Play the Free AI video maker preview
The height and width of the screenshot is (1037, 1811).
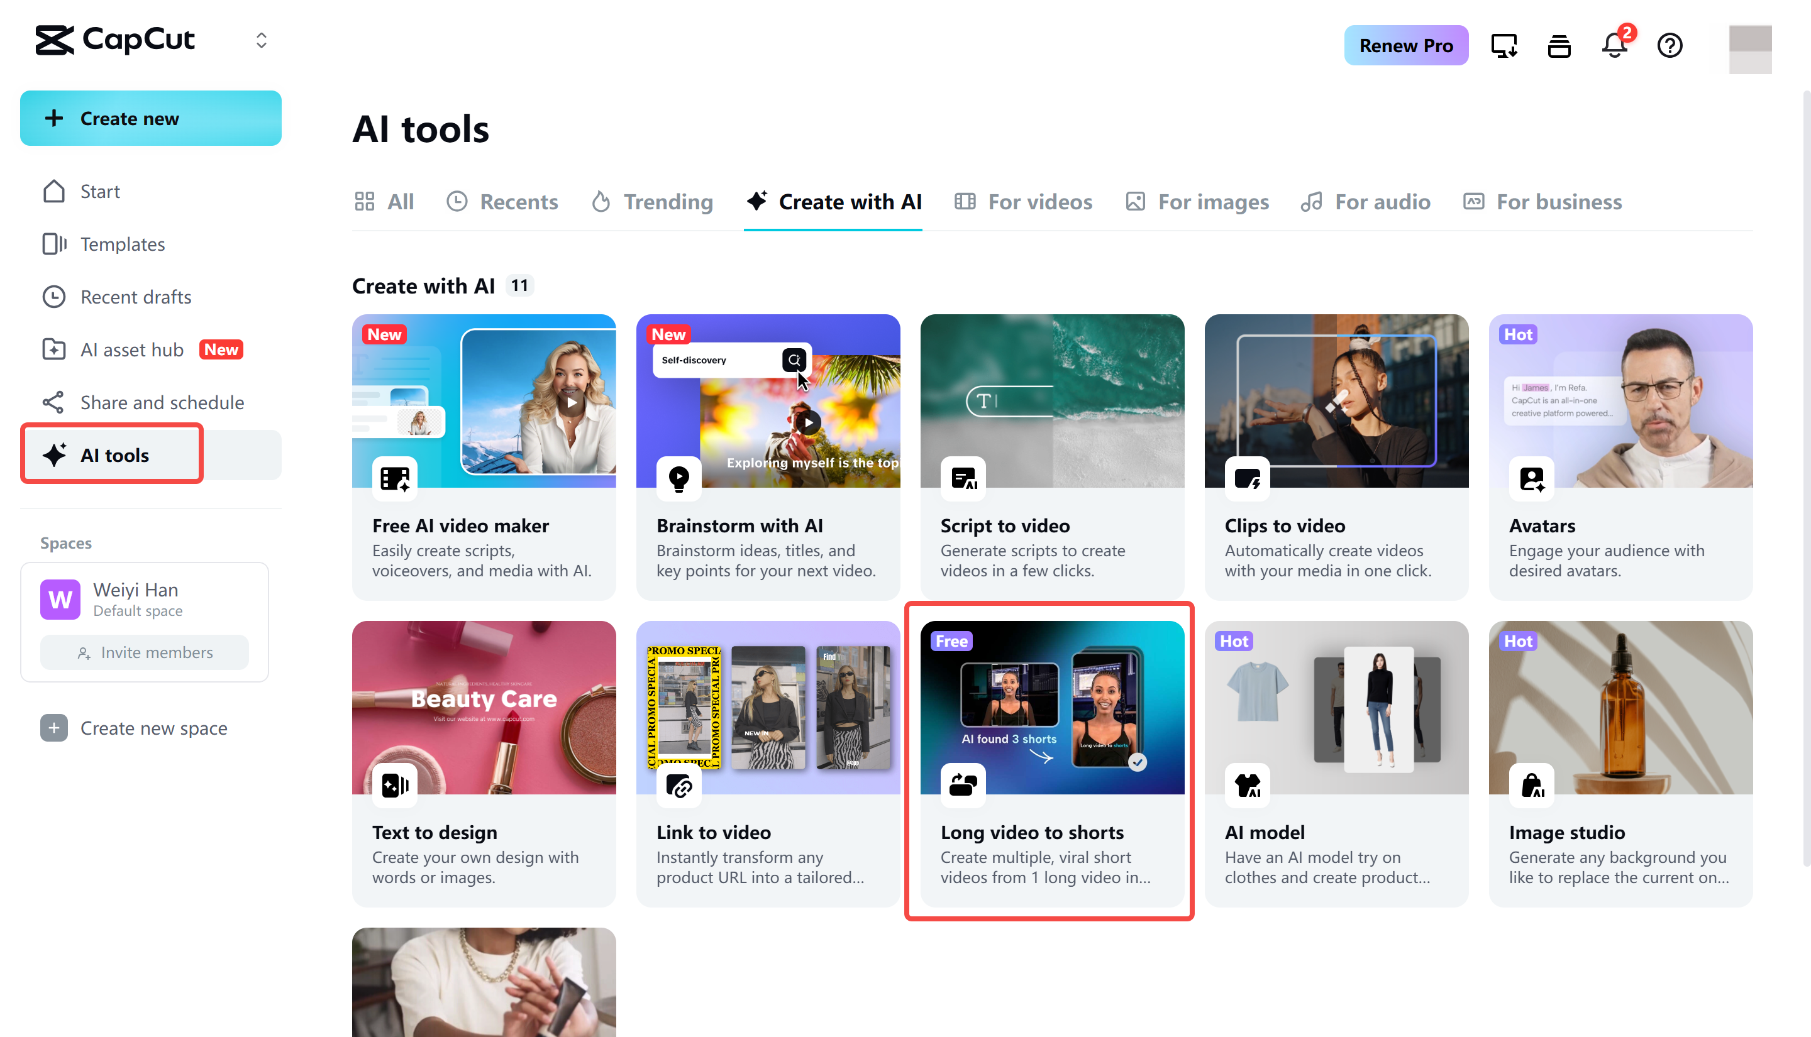pyautogui.click(x=572, y=402)
